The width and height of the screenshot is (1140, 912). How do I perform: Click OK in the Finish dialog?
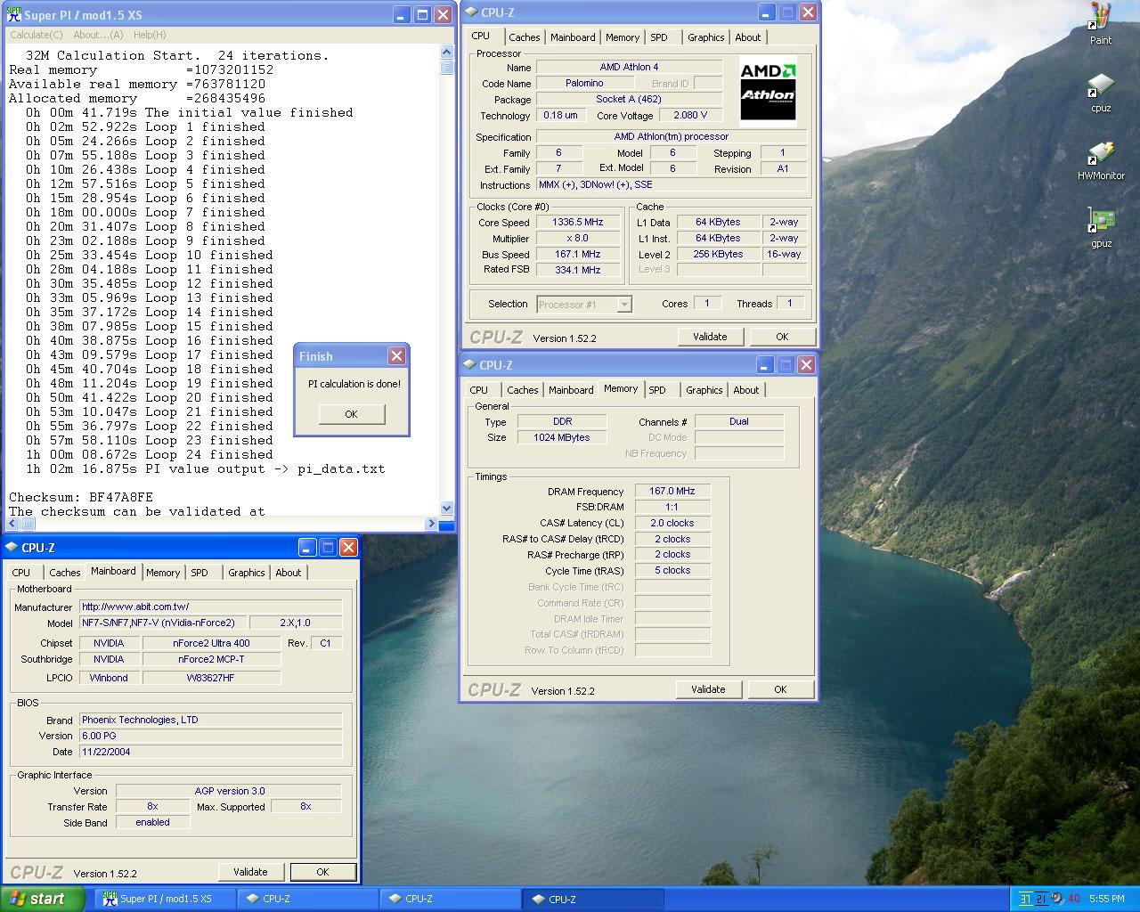(x=351, y=414)
